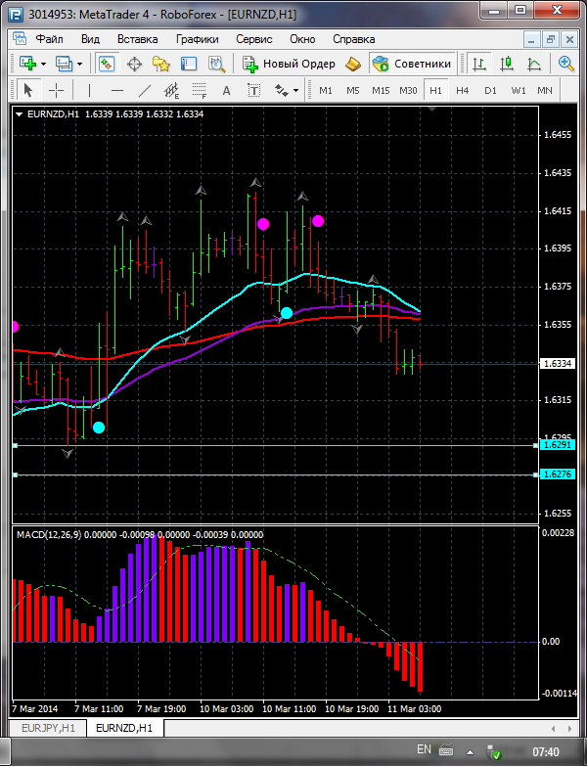Open the Data Window crosshair-circle icon
Screen dimensions: 587x767
(x=134, y=64)
